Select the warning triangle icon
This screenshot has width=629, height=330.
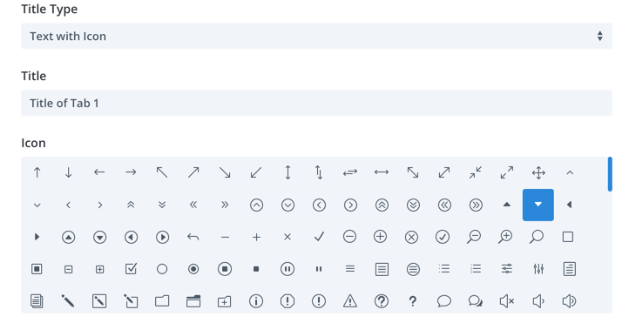coord(350,301)
